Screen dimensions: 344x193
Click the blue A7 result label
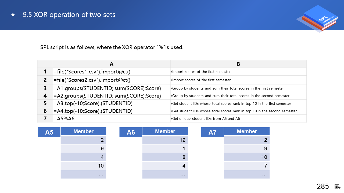tap(213, 132)
